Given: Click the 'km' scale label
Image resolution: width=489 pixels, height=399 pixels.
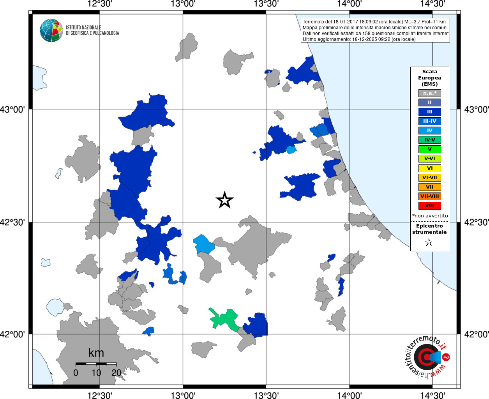Looking at the screenshot, I should tap(96, 353).
